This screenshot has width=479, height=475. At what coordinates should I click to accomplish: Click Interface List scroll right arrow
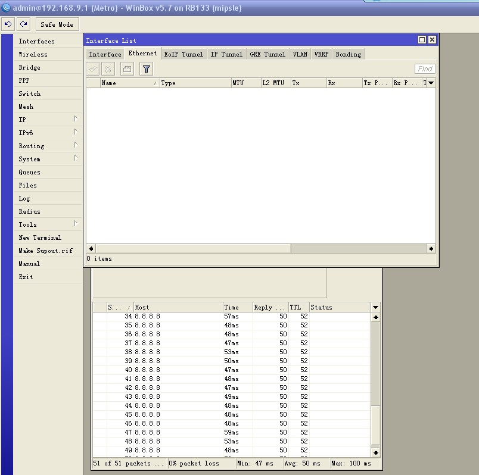(x=431, y=249)
